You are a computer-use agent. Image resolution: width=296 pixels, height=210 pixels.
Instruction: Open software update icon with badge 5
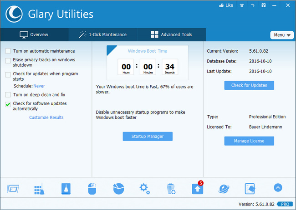point(198,188)
